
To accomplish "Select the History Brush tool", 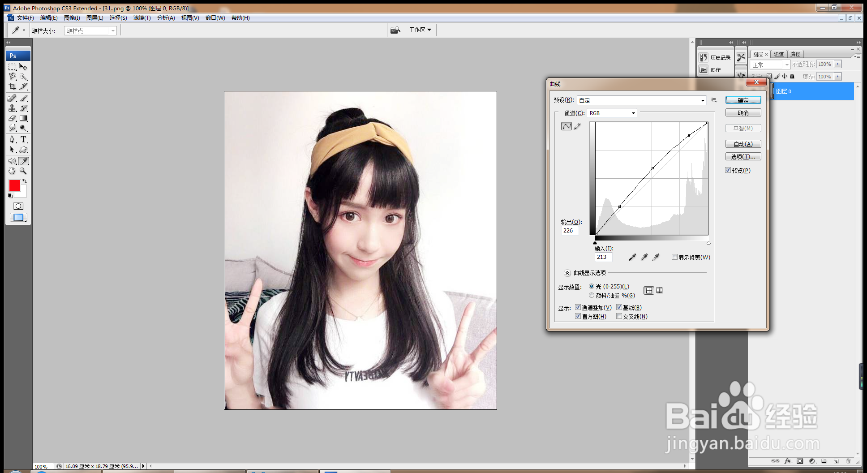I will tap(24, 108).
